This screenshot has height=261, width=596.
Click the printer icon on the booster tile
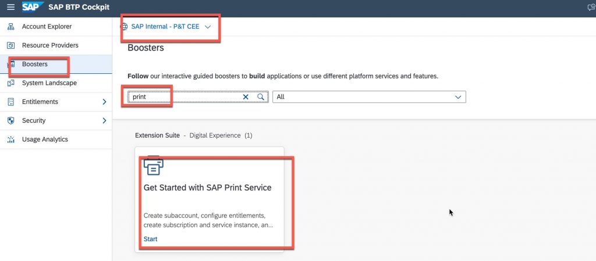pyautogui.click(x=154, y=166)
